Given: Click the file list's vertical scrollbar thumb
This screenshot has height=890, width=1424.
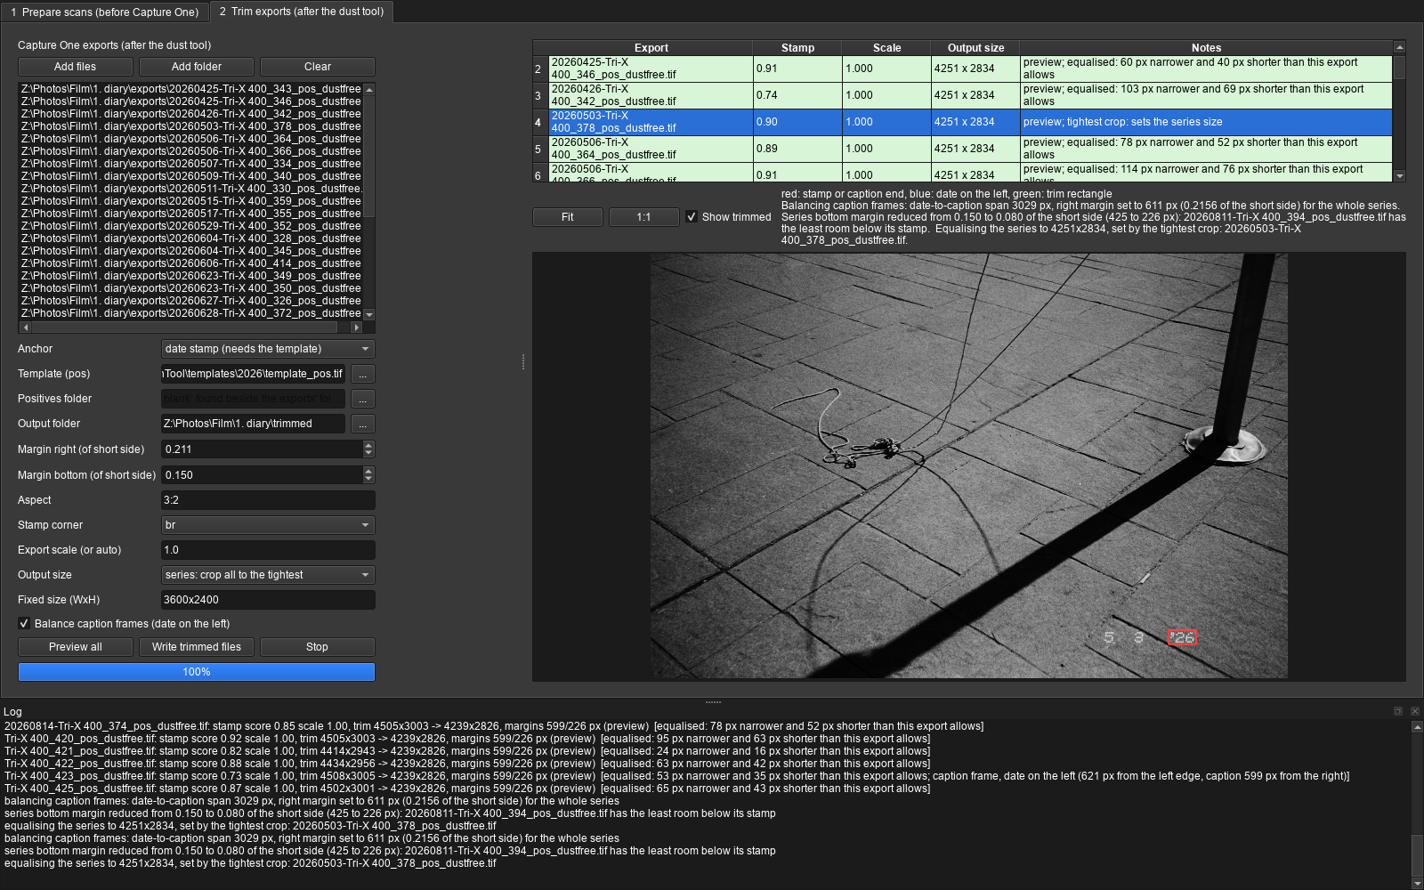Looking at the screenshot, I should (x=369, y=156).
